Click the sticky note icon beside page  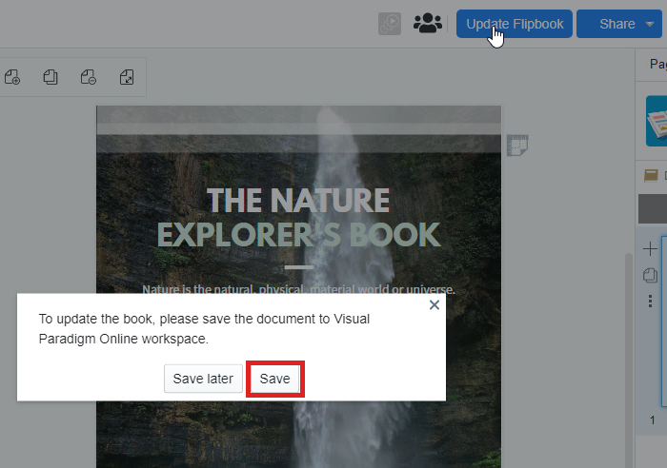click(517, 145)
